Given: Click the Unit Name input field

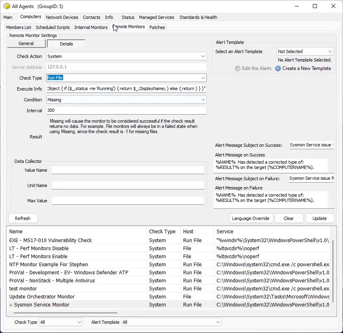Looking at the screenshot, I should (x=128, y=185).
